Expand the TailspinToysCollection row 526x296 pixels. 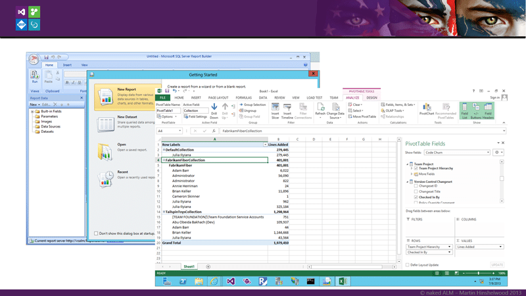click(x=164, y=212)
